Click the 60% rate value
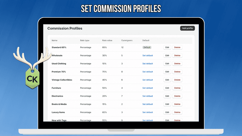 (x=104, y=47)
